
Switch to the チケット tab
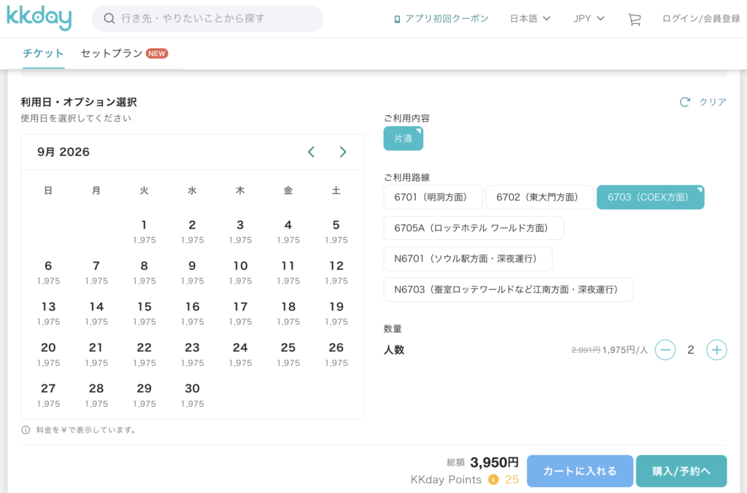43,53
